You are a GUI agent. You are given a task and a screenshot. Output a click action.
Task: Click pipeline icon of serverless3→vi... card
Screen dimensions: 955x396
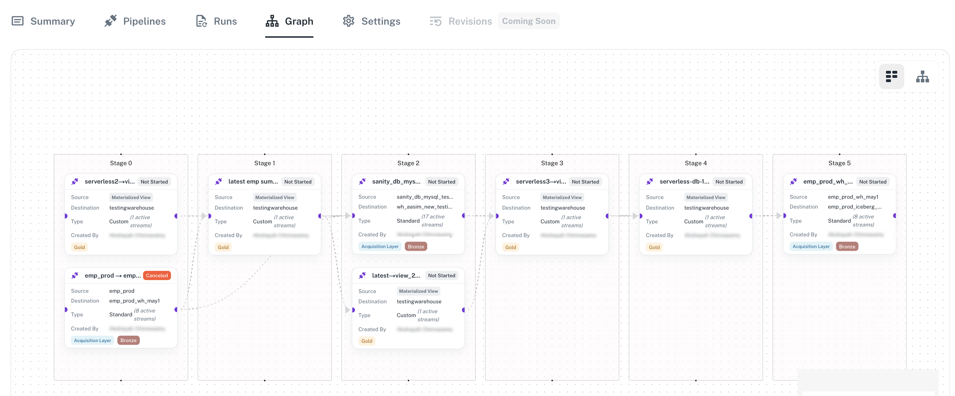click(x=506, y=181)
